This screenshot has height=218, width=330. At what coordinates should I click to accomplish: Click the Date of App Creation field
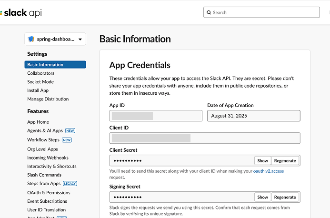tap(253, 116)
